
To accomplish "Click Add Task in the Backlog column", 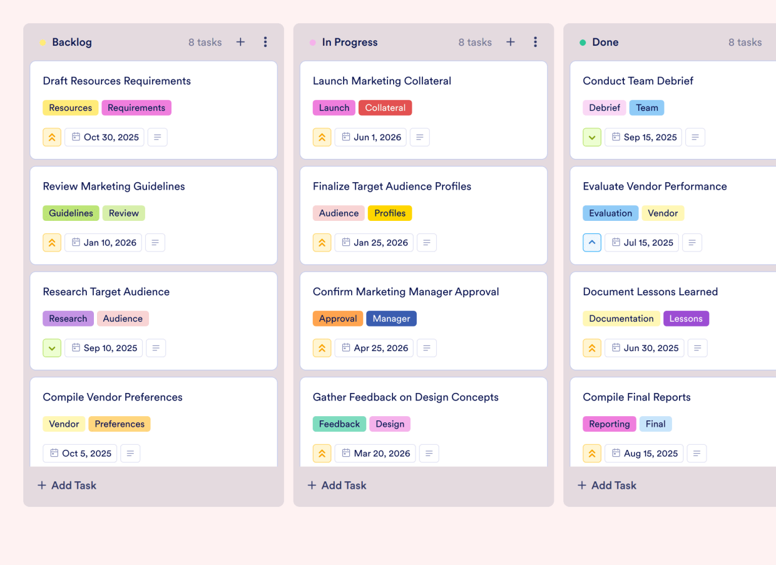I will click(67, 485).
